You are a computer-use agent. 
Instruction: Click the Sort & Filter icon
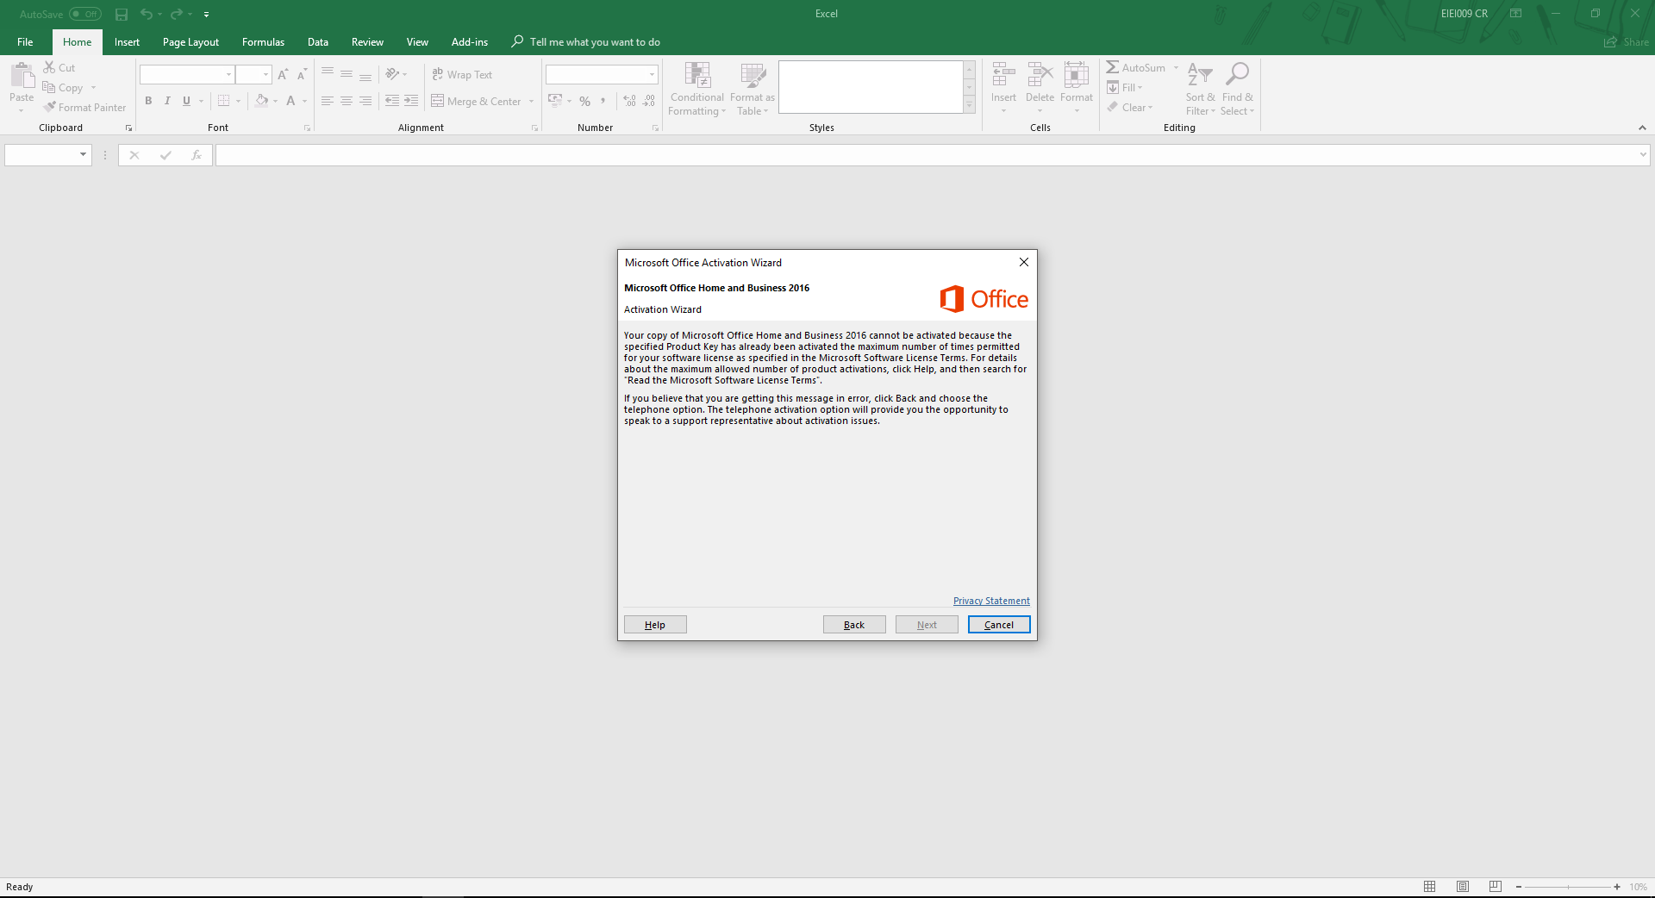click(x=1200, y=76)
